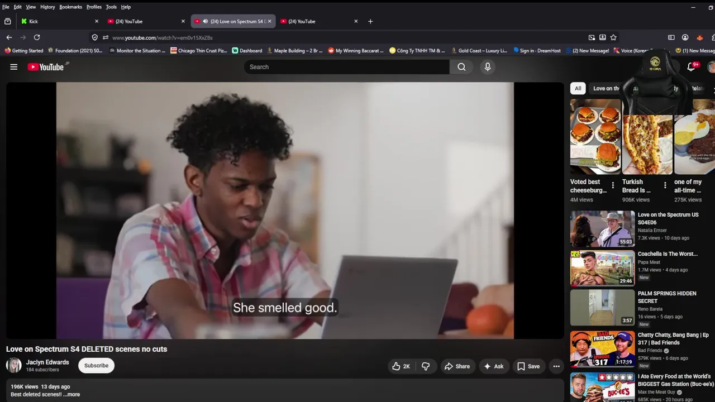Viewport: 715px width, 402px height.
Task: Click the browser forward arrow
Action: pyautogui.click(x=23, y=37)
